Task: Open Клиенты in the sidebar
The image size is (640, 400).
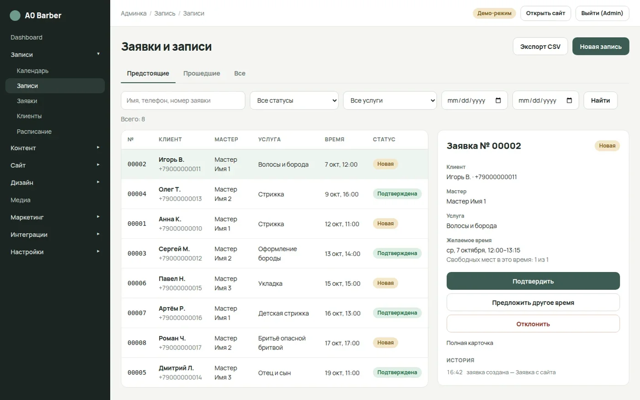Action: [55, 116]
